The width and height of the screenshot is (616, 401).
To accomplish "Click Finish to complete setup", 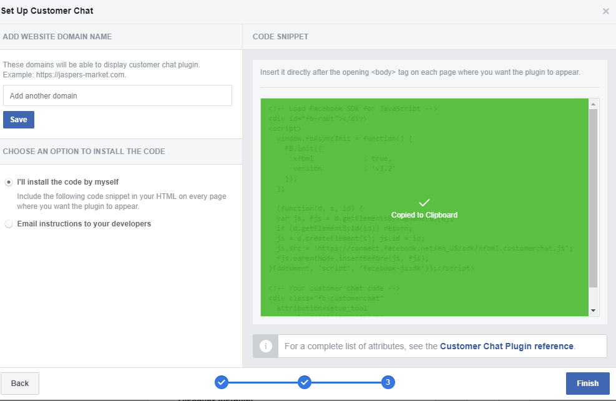I will [587, 384].
